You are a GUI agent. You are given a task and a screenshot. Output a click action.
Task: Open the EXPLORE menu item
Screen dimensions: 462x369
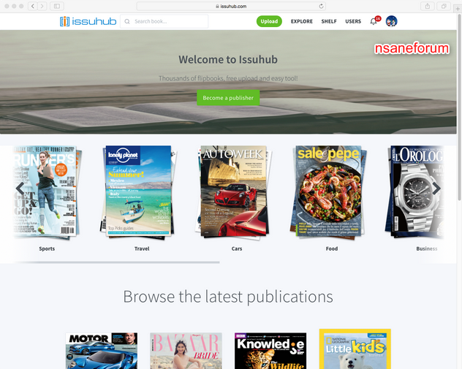click(x=302, y=21)
